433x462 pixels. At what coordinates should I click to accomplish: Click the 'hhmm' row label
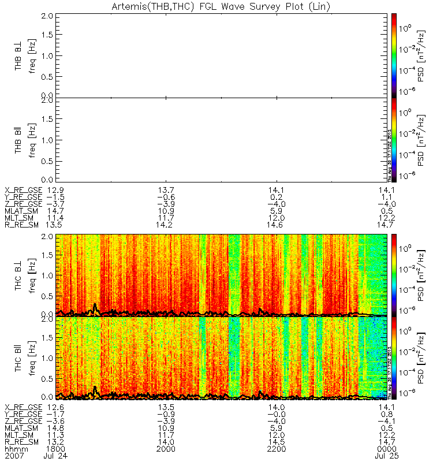[17, 449]
